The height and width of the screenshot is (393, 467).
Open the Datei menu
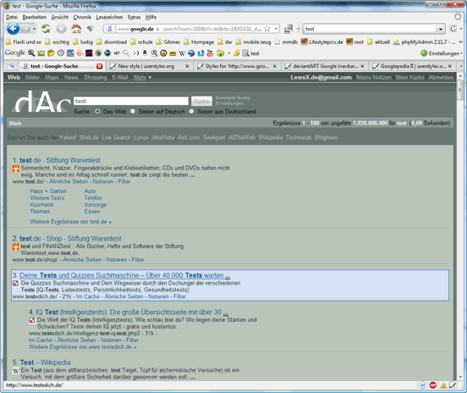(12, 17)
